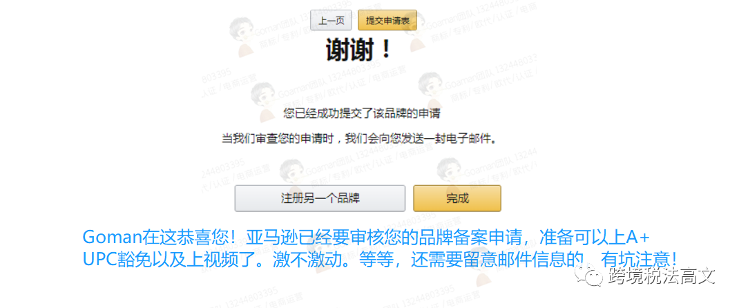Click the 跨境税法高文 account name watermark
Screen dimensions: 739x308
click(x=662, y=276)
